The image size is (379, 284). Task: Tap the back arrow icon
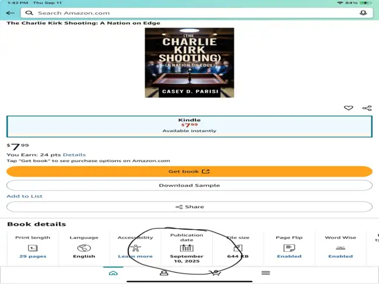tap(10, 13)
